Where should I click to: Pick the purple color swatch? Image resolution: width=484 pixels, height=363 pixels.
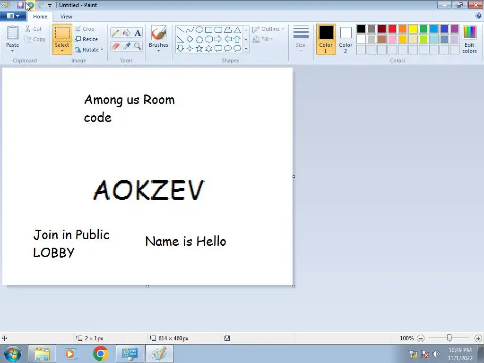pos(454,29)
